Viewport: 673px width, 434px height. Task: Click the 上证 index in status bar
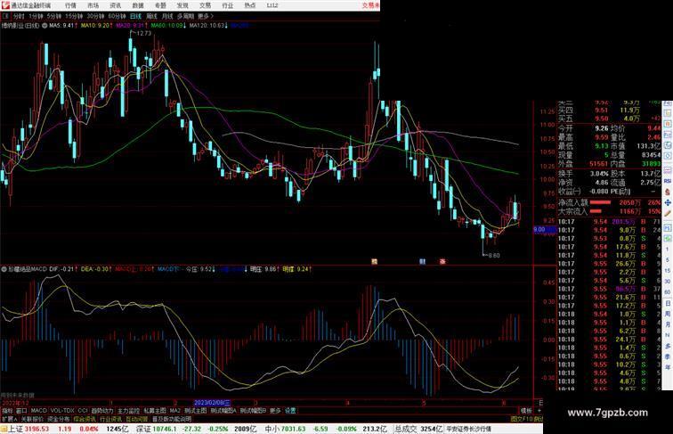pos(15,429)
